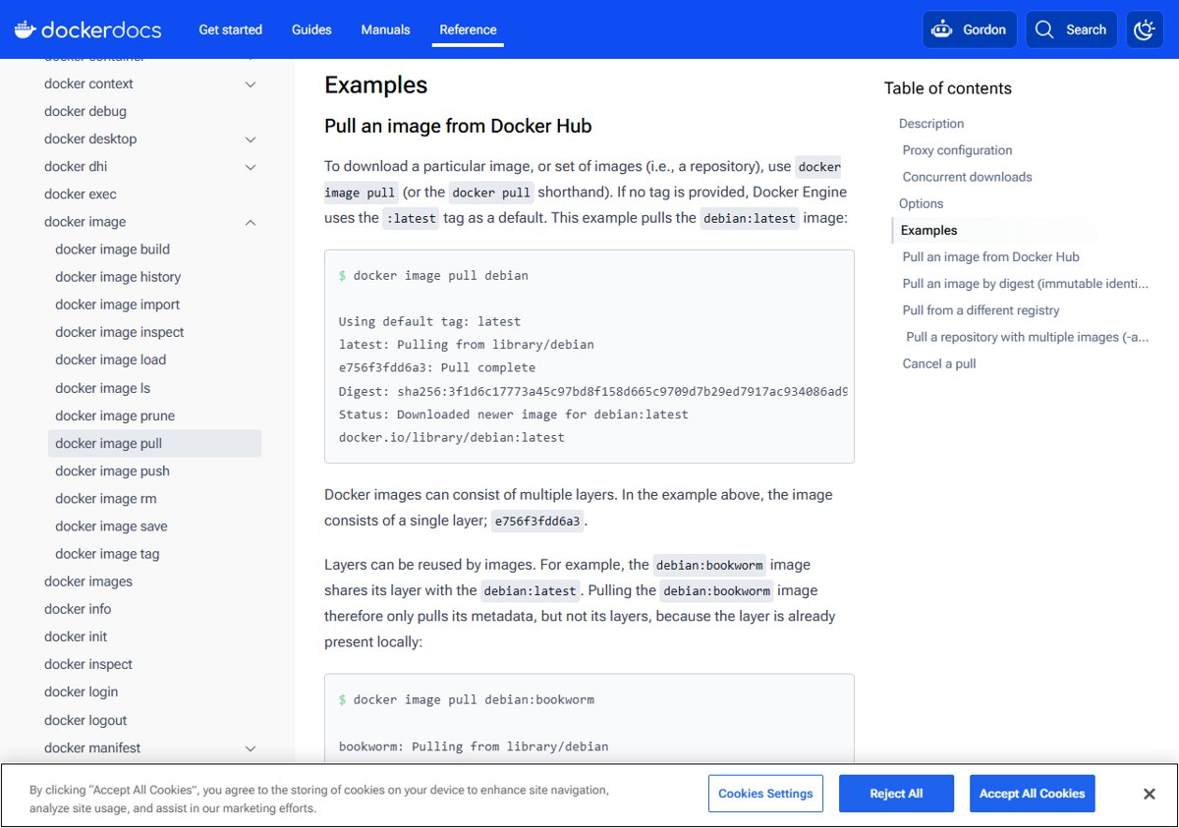
Task: Toggle the dark mode theme icon
Action: (1144, 29)
